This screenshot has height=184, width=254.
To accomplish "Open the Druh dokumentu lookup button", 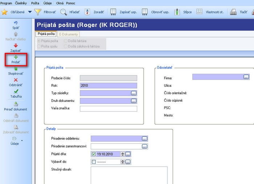I will click(134, 101).
